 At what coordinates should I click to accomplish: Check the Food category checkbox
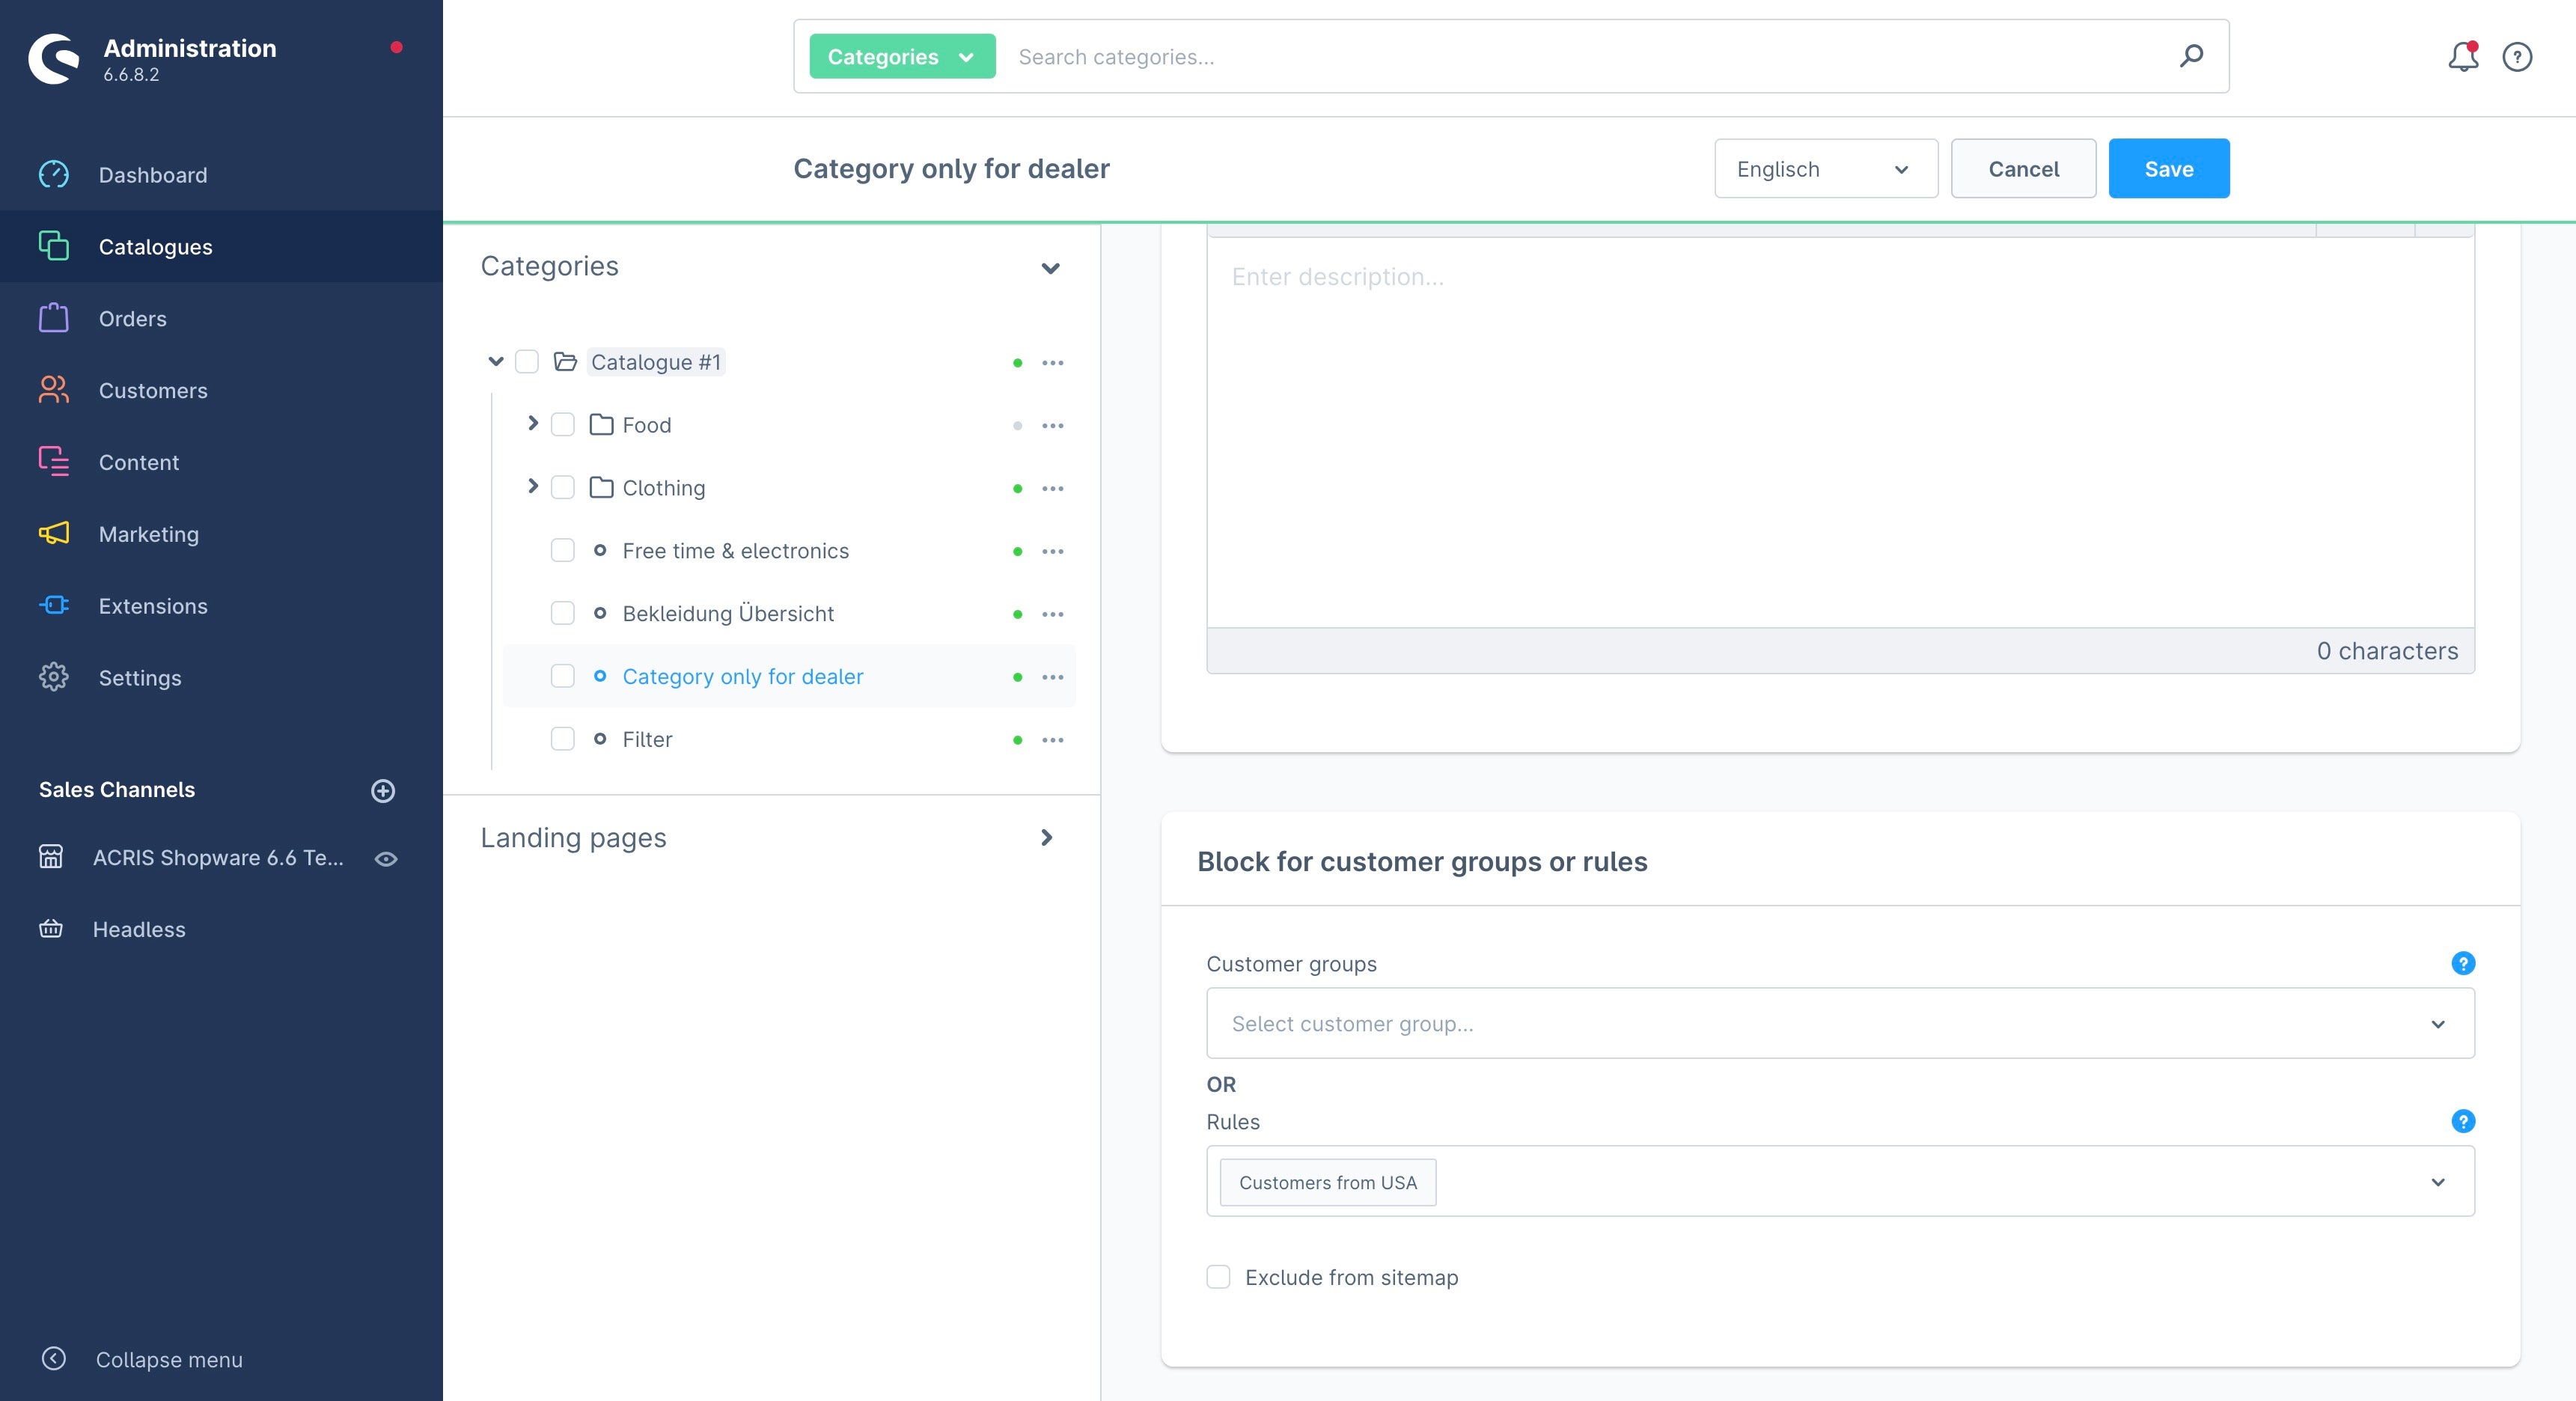coord(563,425)
